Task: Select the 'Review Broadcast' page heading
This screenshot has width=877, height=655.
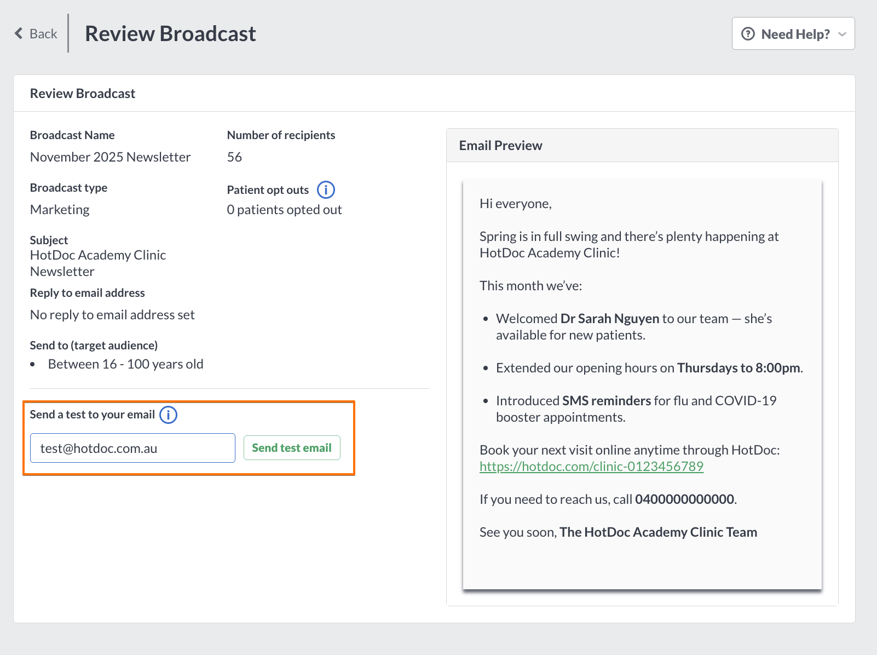Action: pos(170,34)
